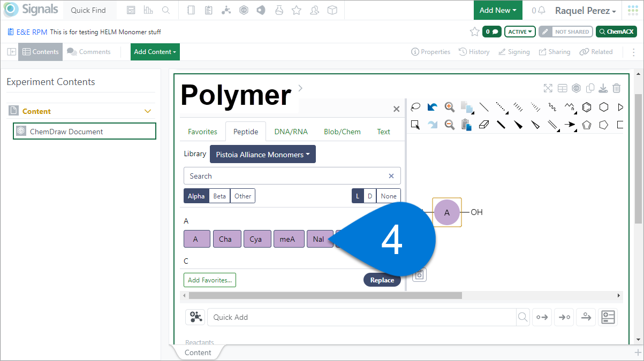The width and height of the screenshot is (644, 361).
Task: Select the Solid Bond tool
Action: (484, 107)
